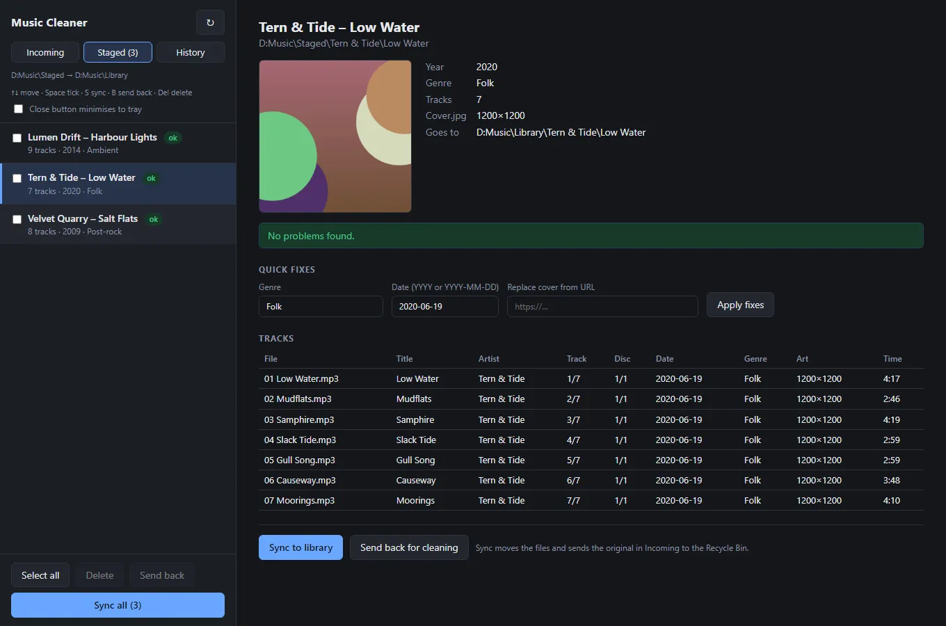This screenshot has height=626, width=946.
Task: Select the '04 Slack Tide.mp3' file
Action: tap(300, 440)
